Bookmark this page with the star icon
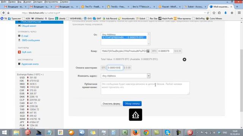This screenshot has height=136, width=243. 214,13
